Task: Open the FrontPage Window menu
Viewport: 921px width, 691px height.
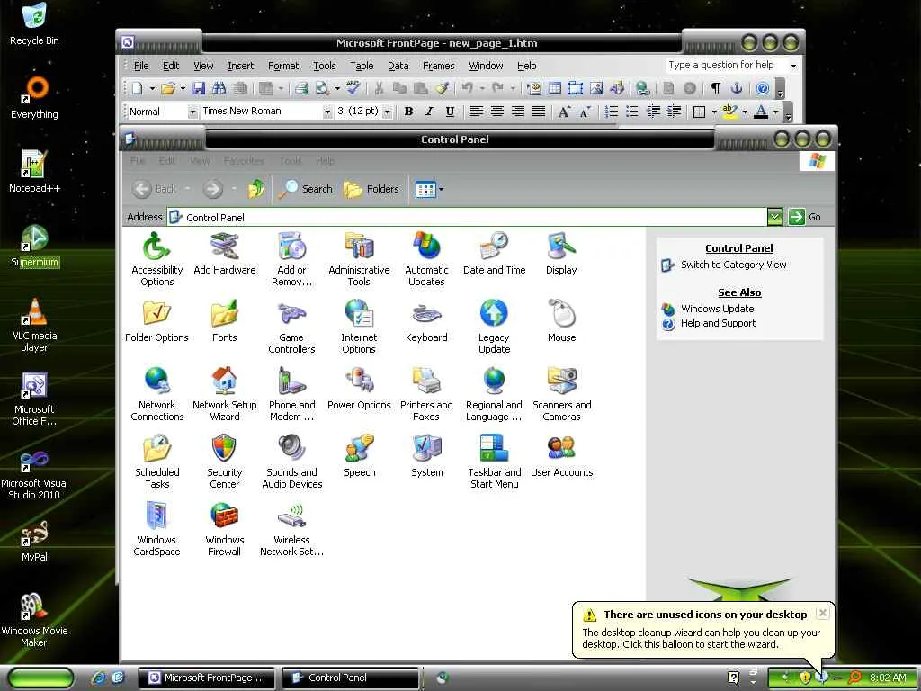Action: (x=486, y=66)
